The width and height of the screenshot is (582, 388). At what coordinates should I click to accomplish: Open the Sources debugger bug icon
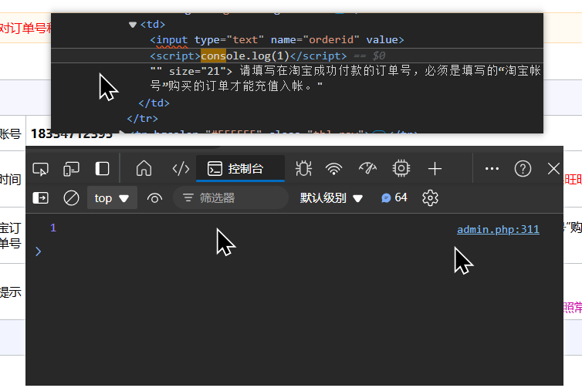click(x=303, y=169)
